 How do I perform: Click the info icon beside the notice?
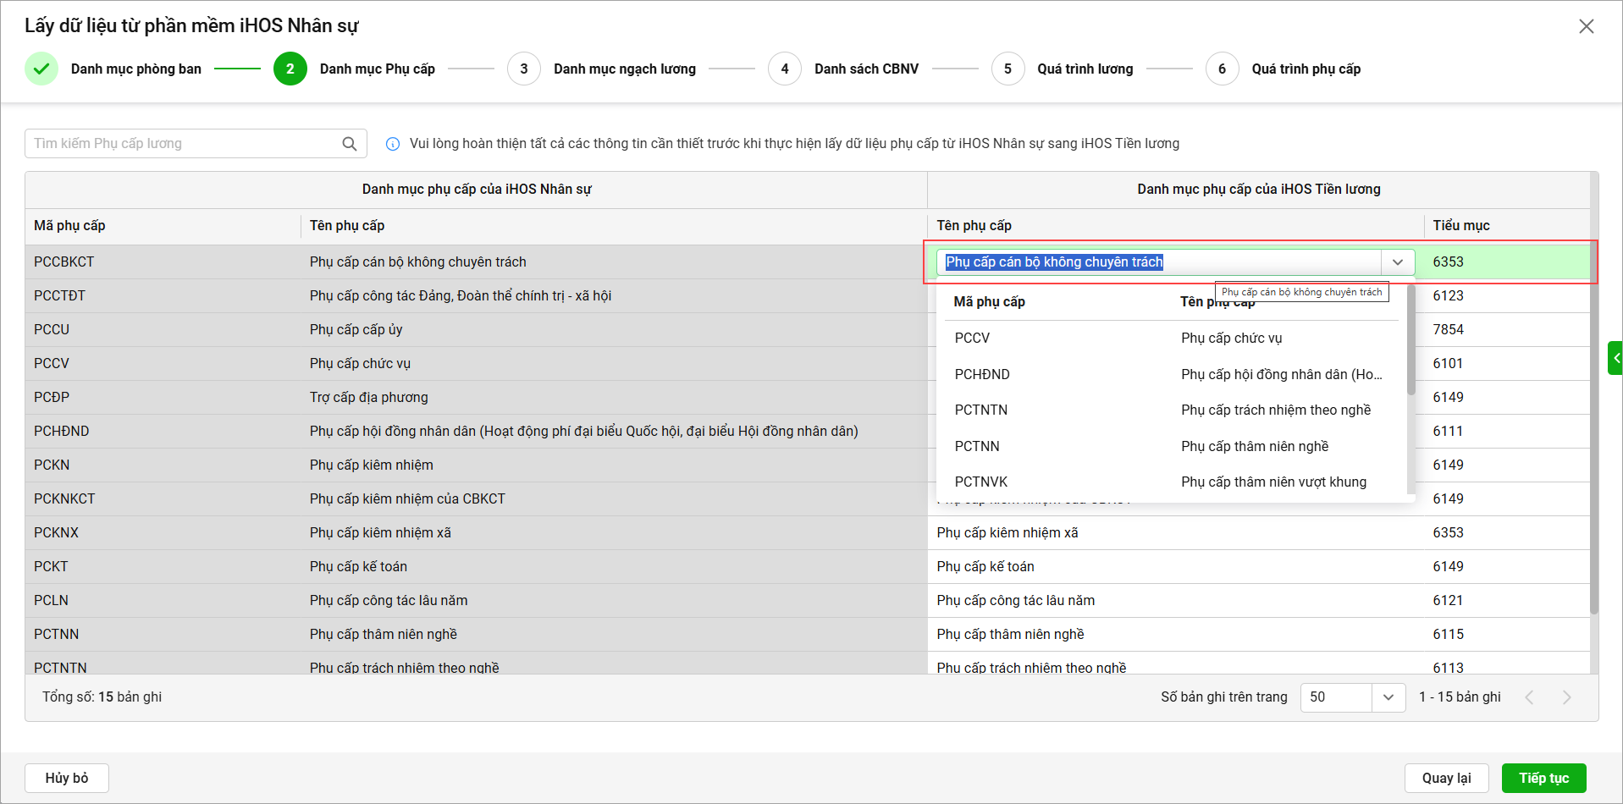tap(393, 144)
